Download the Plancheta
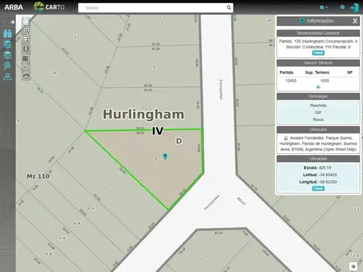This screenshot has width=363, height=272. click(318, 106)
